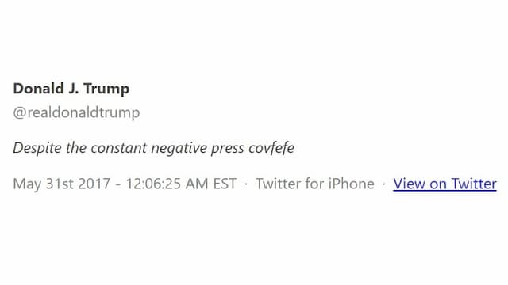Click the word constant in the tweet
Viewport: 508px width, 285px height.
(x=119, y=148)
